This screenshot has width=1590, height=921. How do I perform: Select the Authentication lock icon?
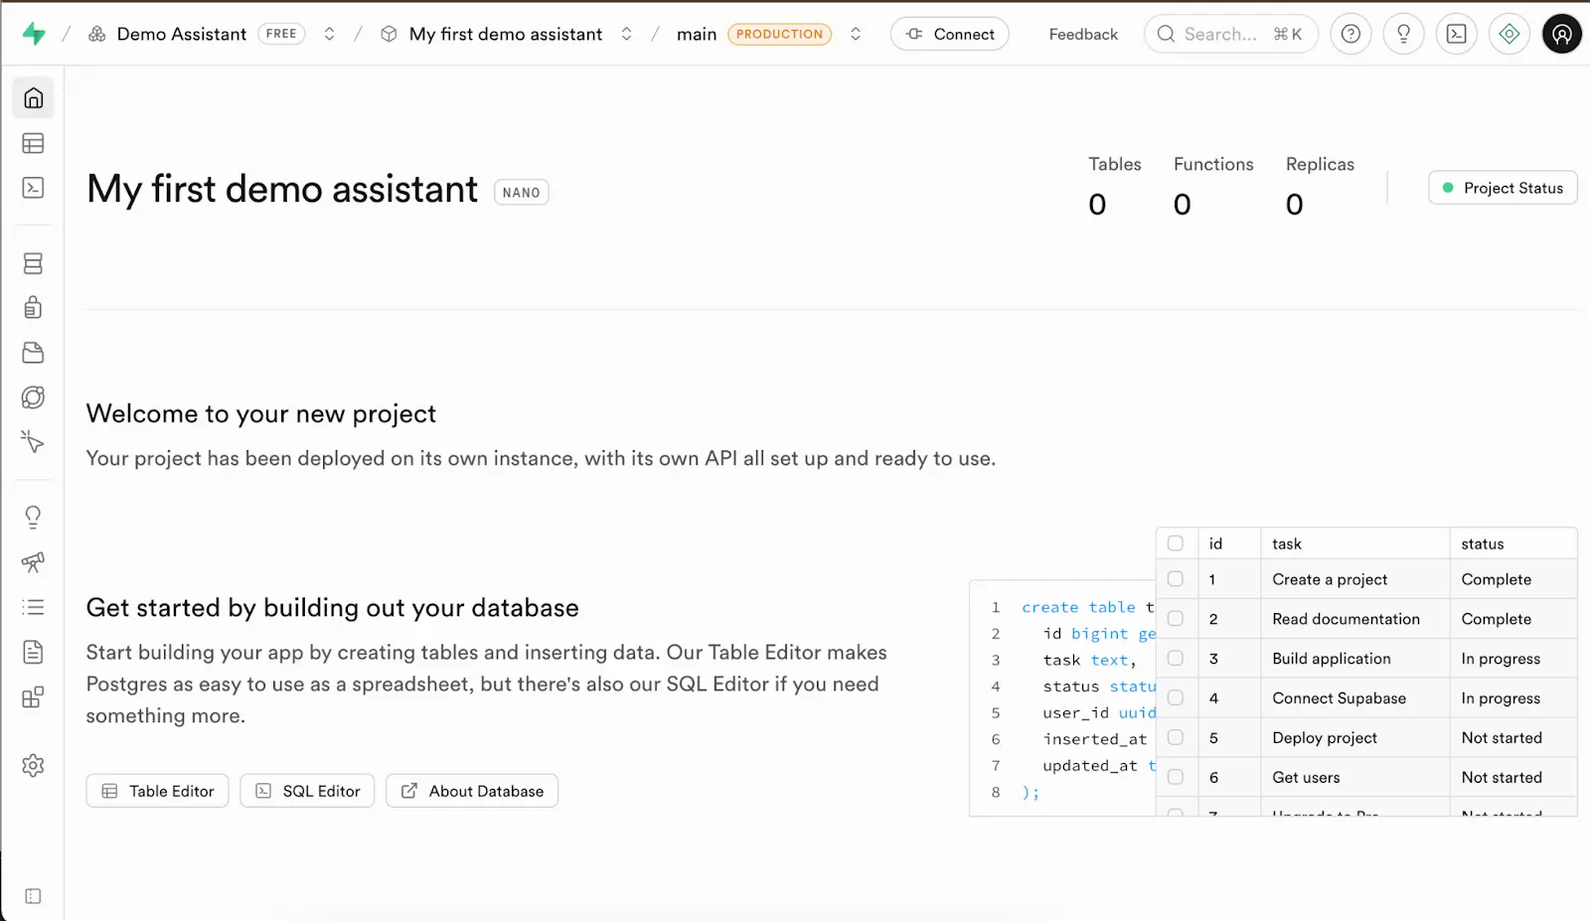pos(33,307)
